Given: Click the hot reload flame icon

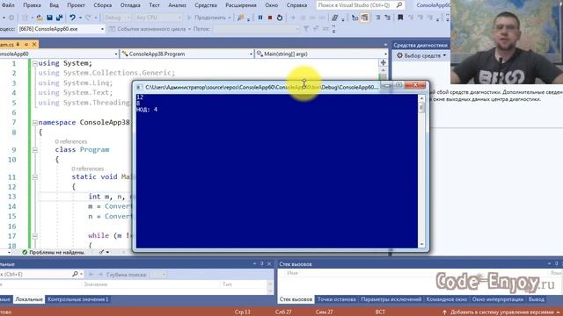Looking at the screenshot, I should pyautogui.click(x=240, y=18).
